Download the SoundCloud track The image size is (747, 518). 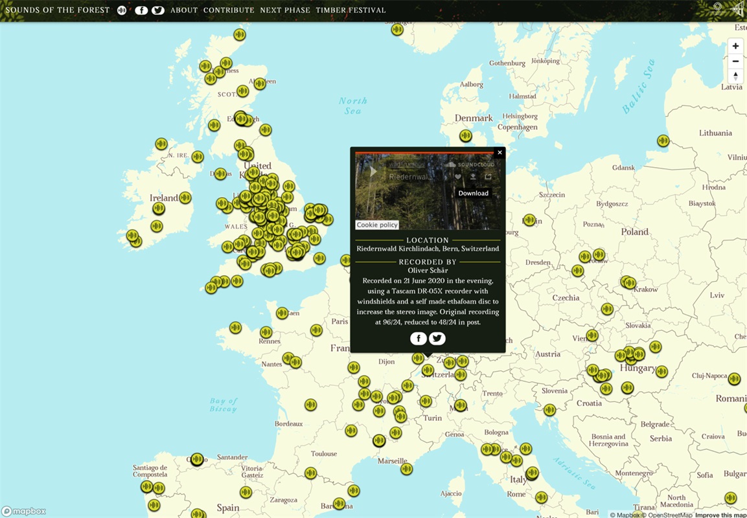coord(473,177)
